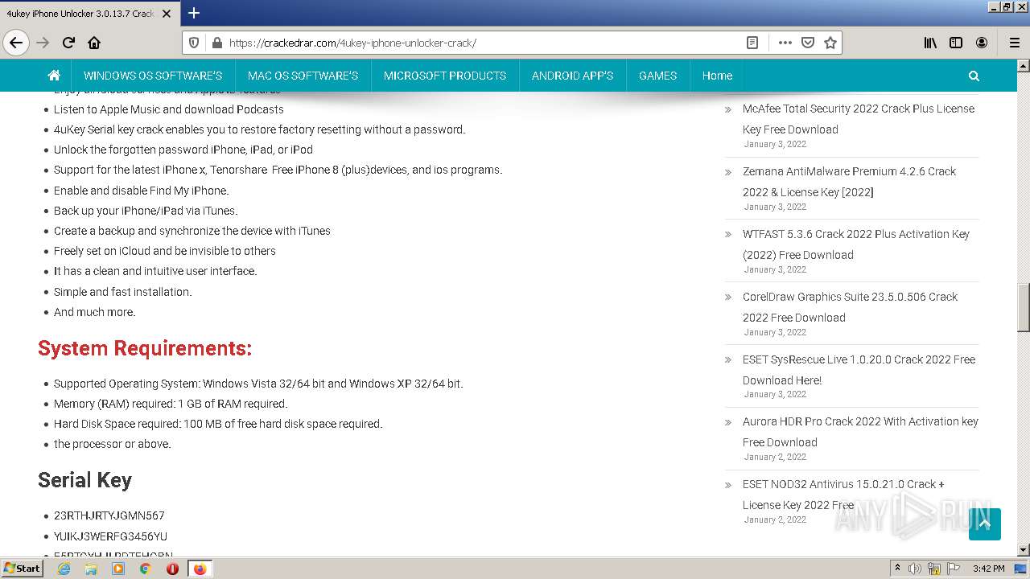This screenshot has height=579, width=1030.
Task: Go back to the previous page
Action: [x=16, y=43]
